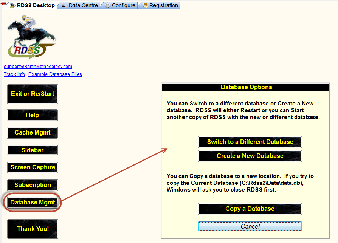Start a Screen Capture
This screenshot has width=338, height=243.
point(33,167)
